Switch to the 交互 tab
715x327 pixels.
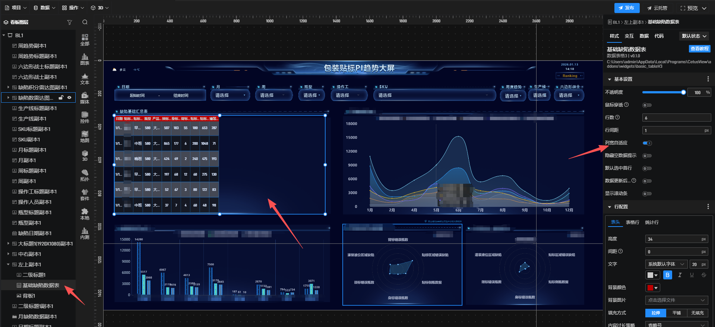(629, 36)
